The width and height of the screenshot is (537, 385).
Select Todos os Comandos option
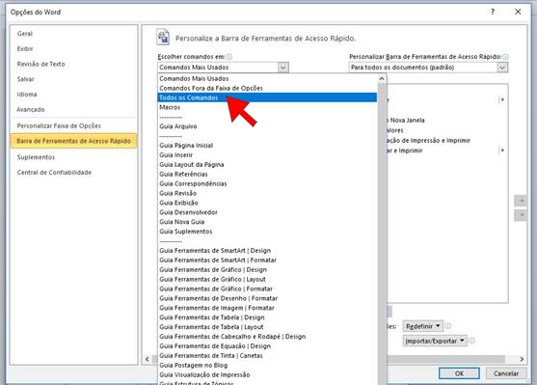click(267, 97)
